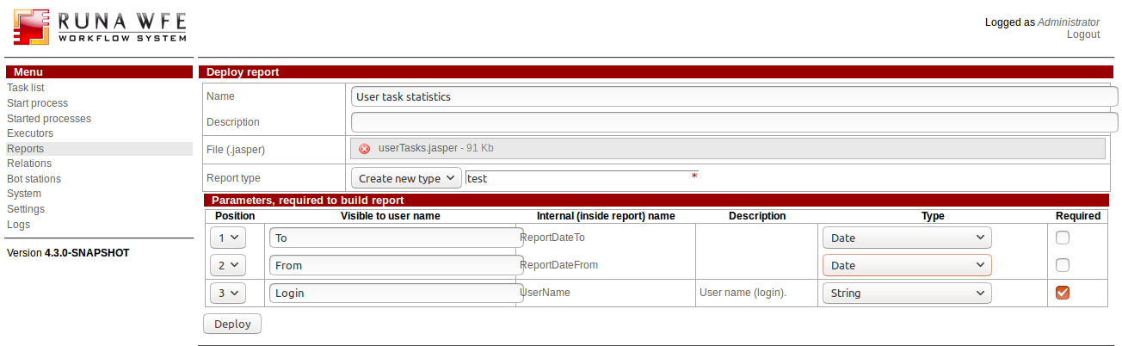Viewport: 1122px width, 346px height.
Task: Remove the userTasks.jasper file via red X
Action: 364,149
